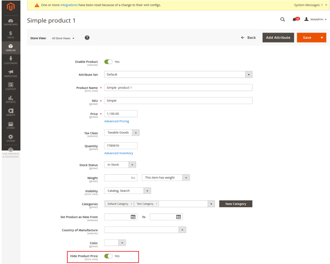
Task: Open the Advanced Pricing link
Action: pyautogui.click(x=117, y=121)
